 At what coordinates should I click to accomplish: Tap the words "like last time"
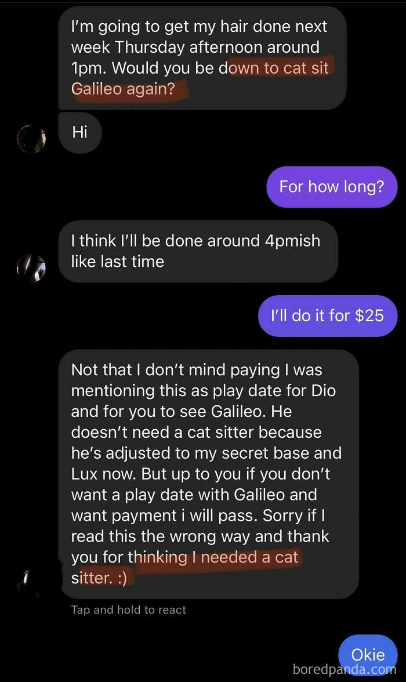pyautogui.click(x=118, y=262)
